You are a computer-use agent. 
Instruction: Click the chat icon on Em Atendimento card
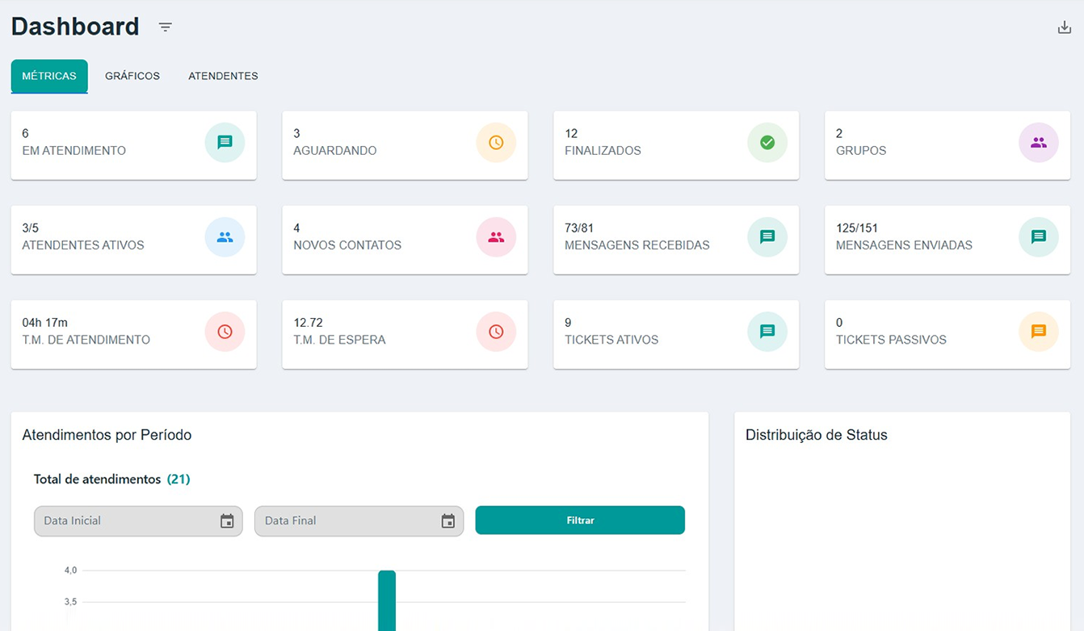pos(225,142)
